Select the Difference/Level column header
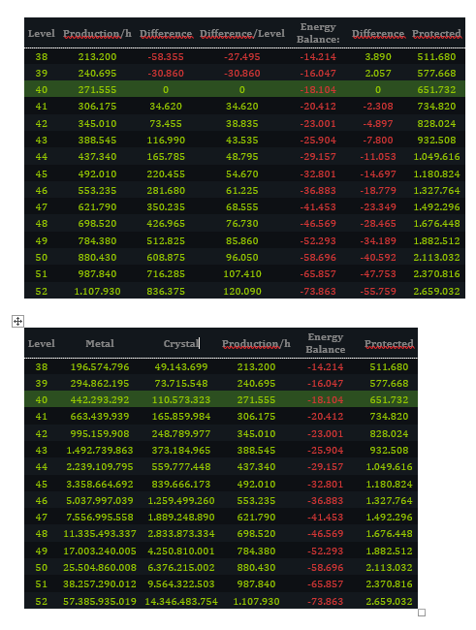 (x=242, y=33)
